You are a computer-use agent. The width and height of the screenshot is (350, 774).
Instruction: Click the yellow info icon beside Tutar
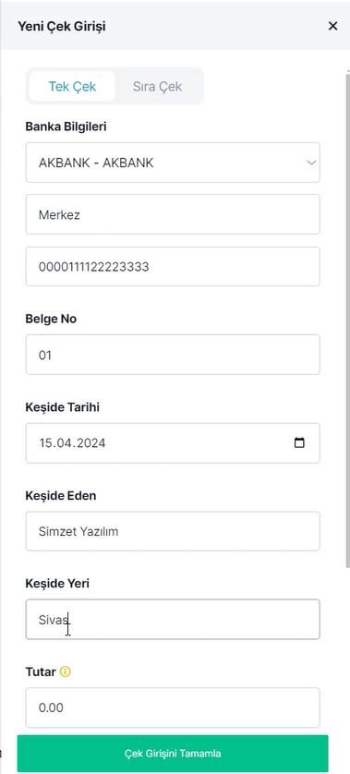[66, 671]
